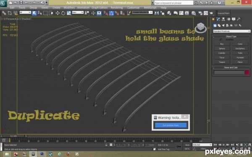Open Select by Name dialog
Screen dimensions: 252x157
click(x=40, y=13)
